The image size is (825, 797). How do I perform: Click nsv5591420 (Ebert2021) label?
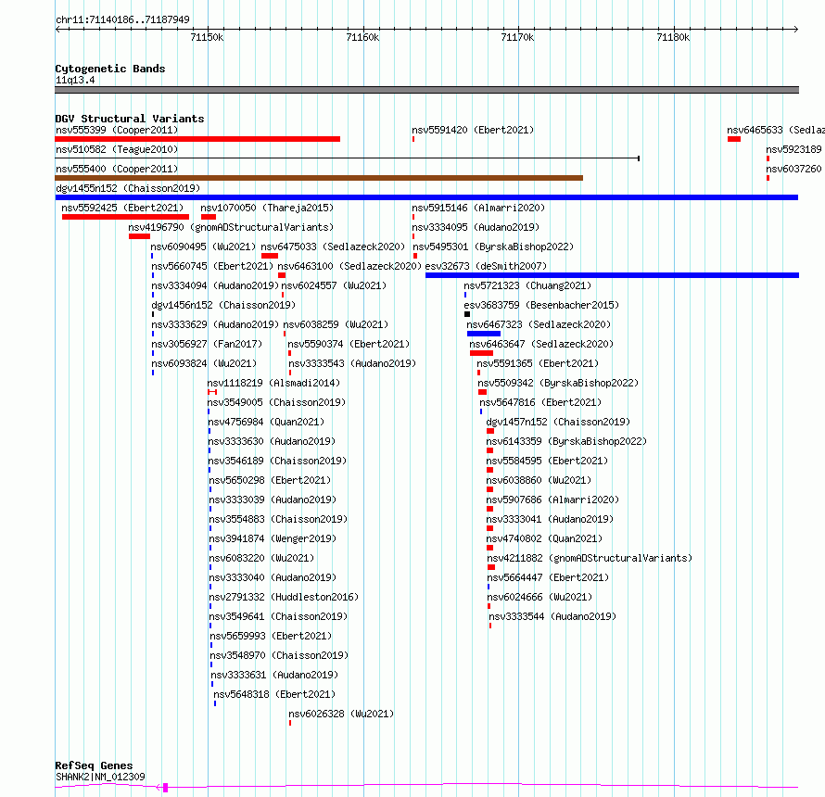(x=473, y=130)
